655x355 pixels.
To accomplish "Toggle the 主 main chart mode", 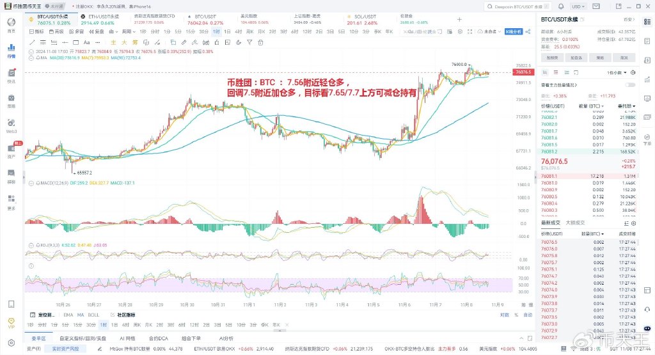I will (x=113, y=42).
